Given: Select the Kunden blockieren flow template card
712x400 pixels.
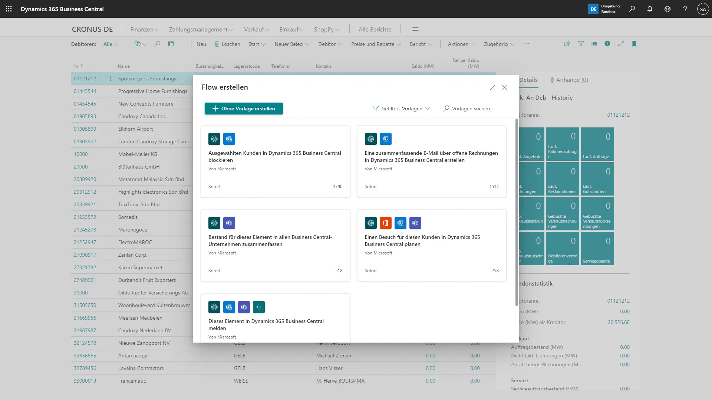Looking at the screenshot, I should click(275, 161).
